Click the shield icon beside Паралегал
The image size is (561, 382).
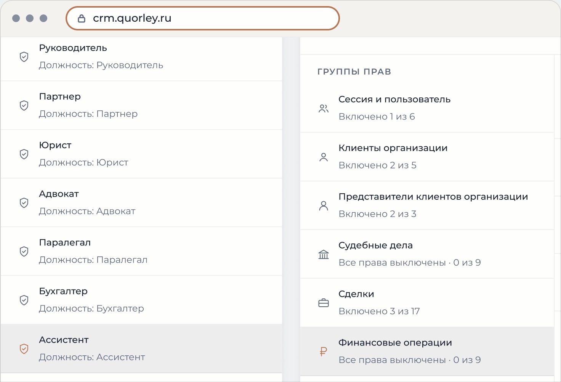[x=24, y=251]
